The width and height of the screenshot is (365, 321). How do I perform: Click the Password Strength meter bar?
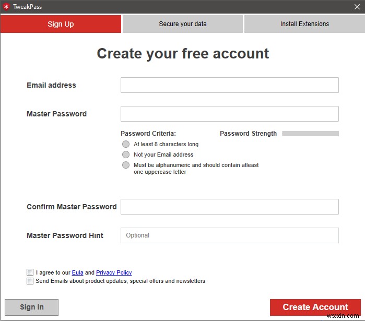310,134
